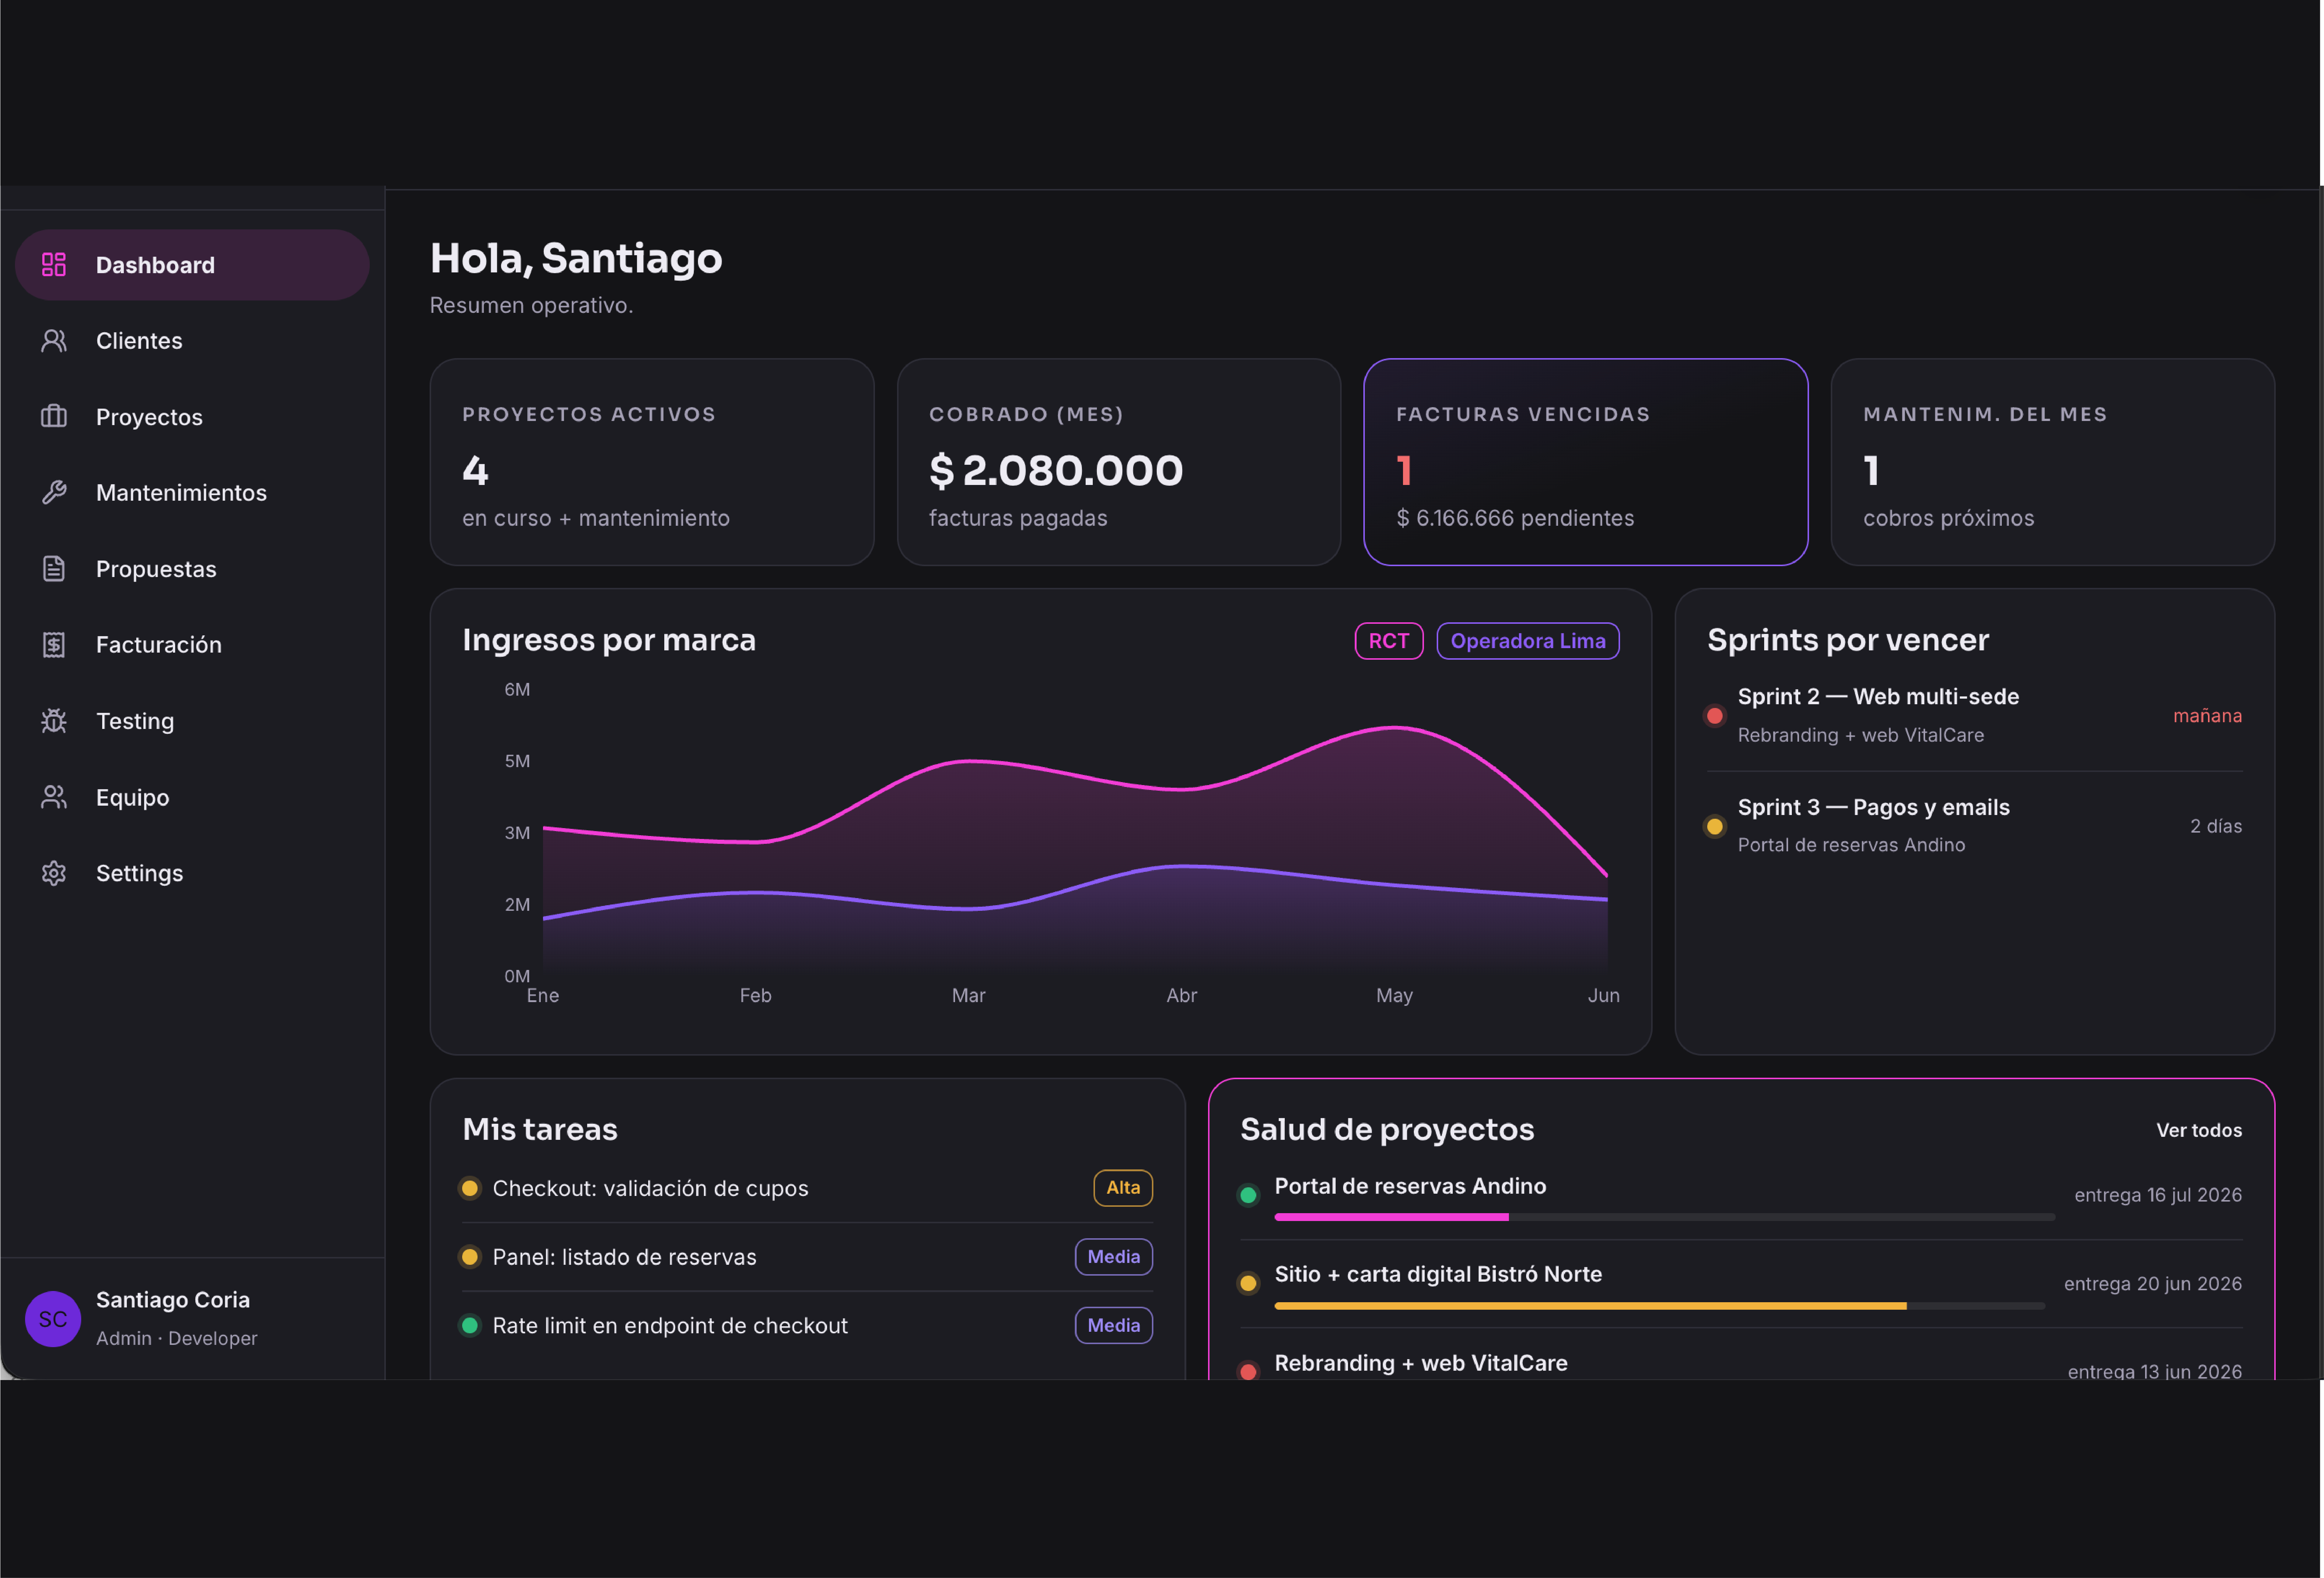Open Settings via the gear icon

point(54,873)
